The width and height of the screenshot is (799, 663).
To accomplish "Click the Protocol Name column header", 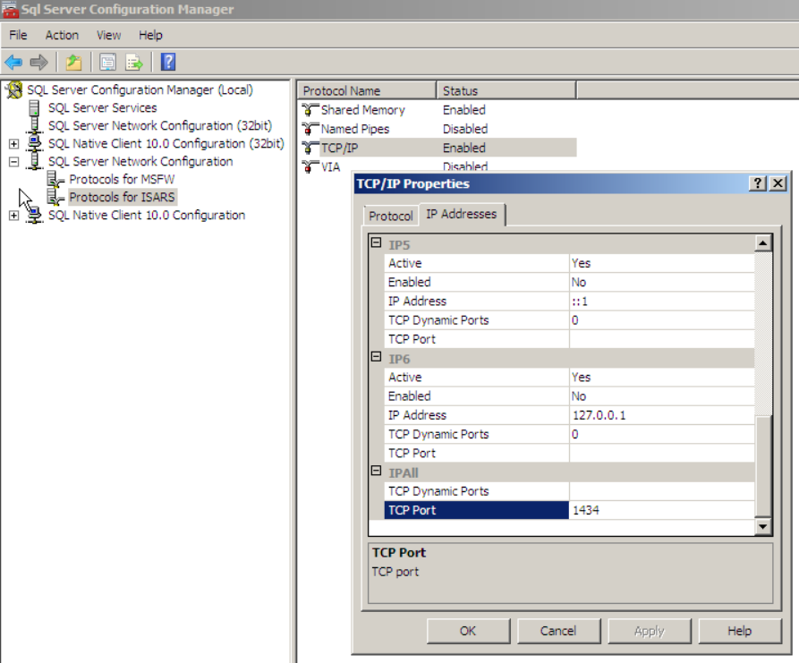I will (367, 90).
